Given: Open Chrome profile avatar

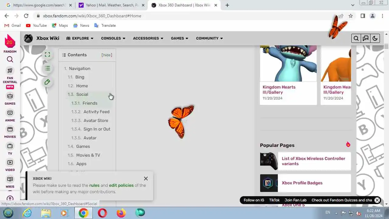Looking at the screenshot, I should click(x=372, y=16).
